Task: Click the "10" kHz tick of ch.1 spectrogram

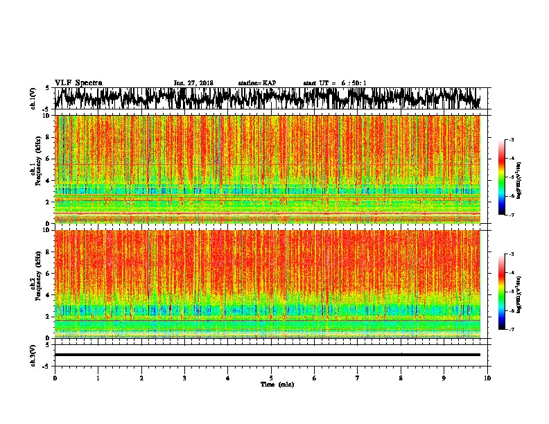Action: [47, 116]
